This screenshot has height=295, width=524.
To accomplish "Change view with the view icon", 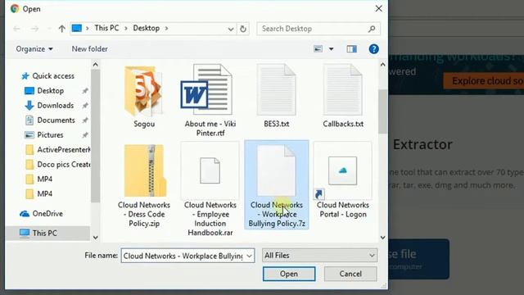I will coord(318,49).
